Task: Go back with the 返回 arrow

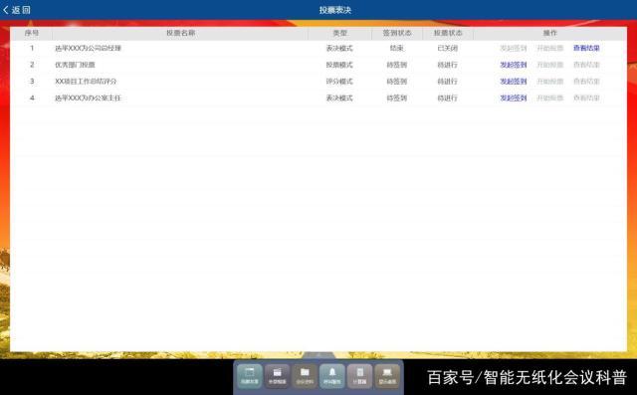Action: (x=17, y=10)
